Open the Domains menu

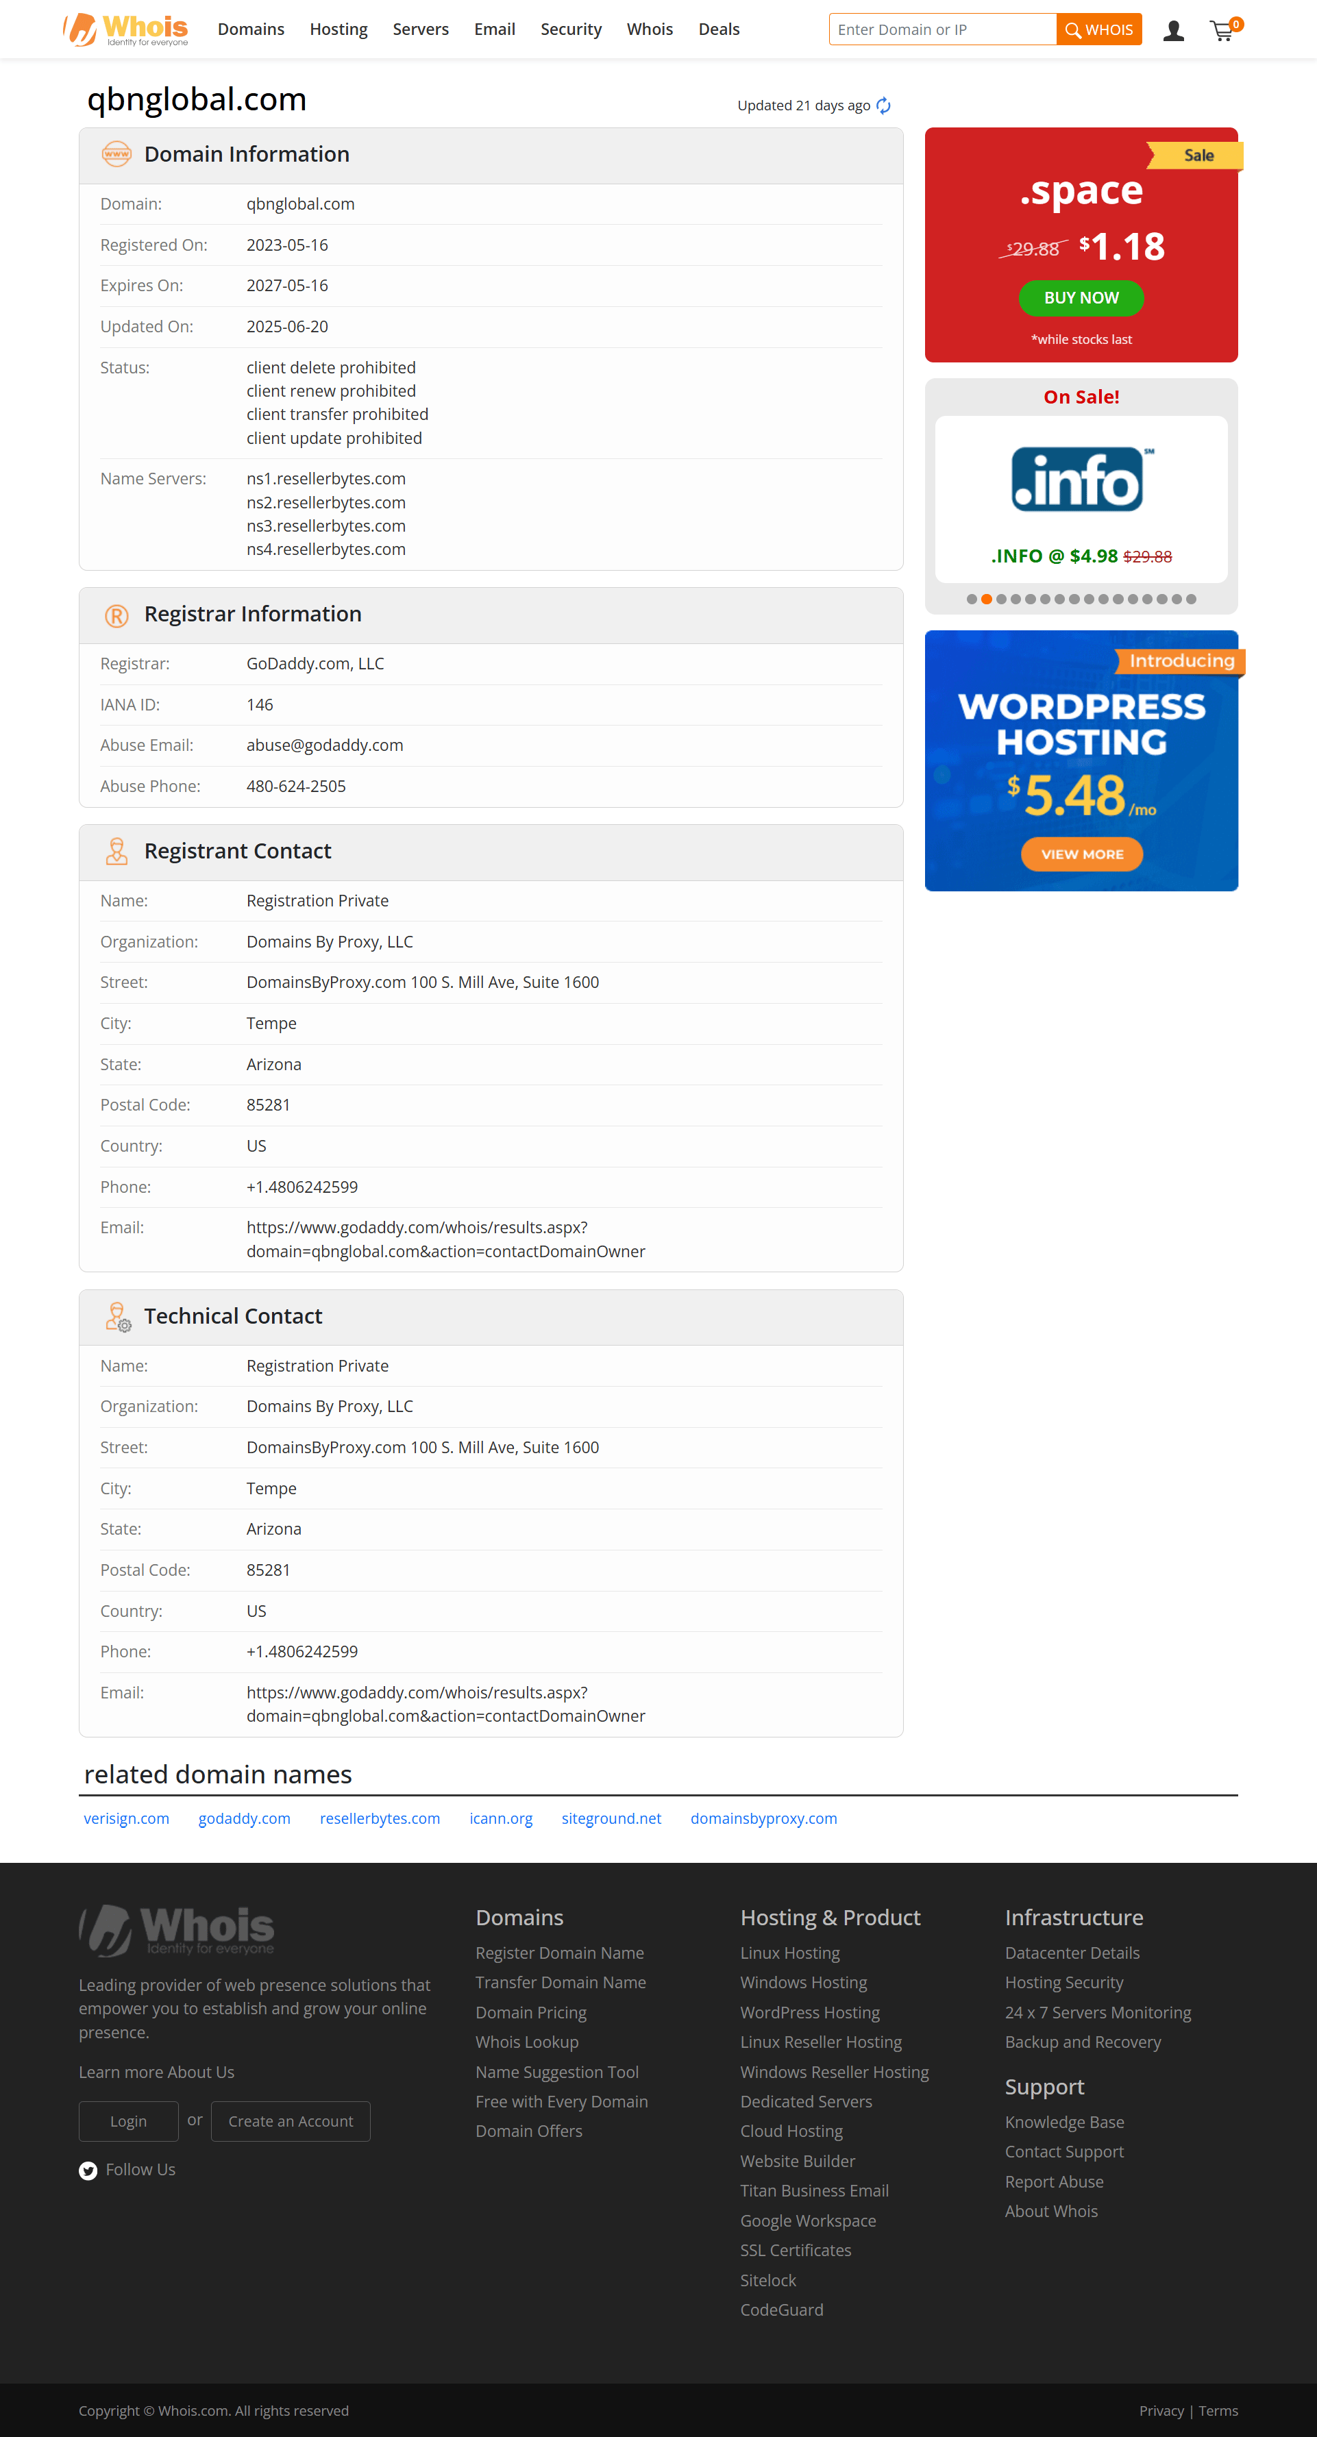251,29
